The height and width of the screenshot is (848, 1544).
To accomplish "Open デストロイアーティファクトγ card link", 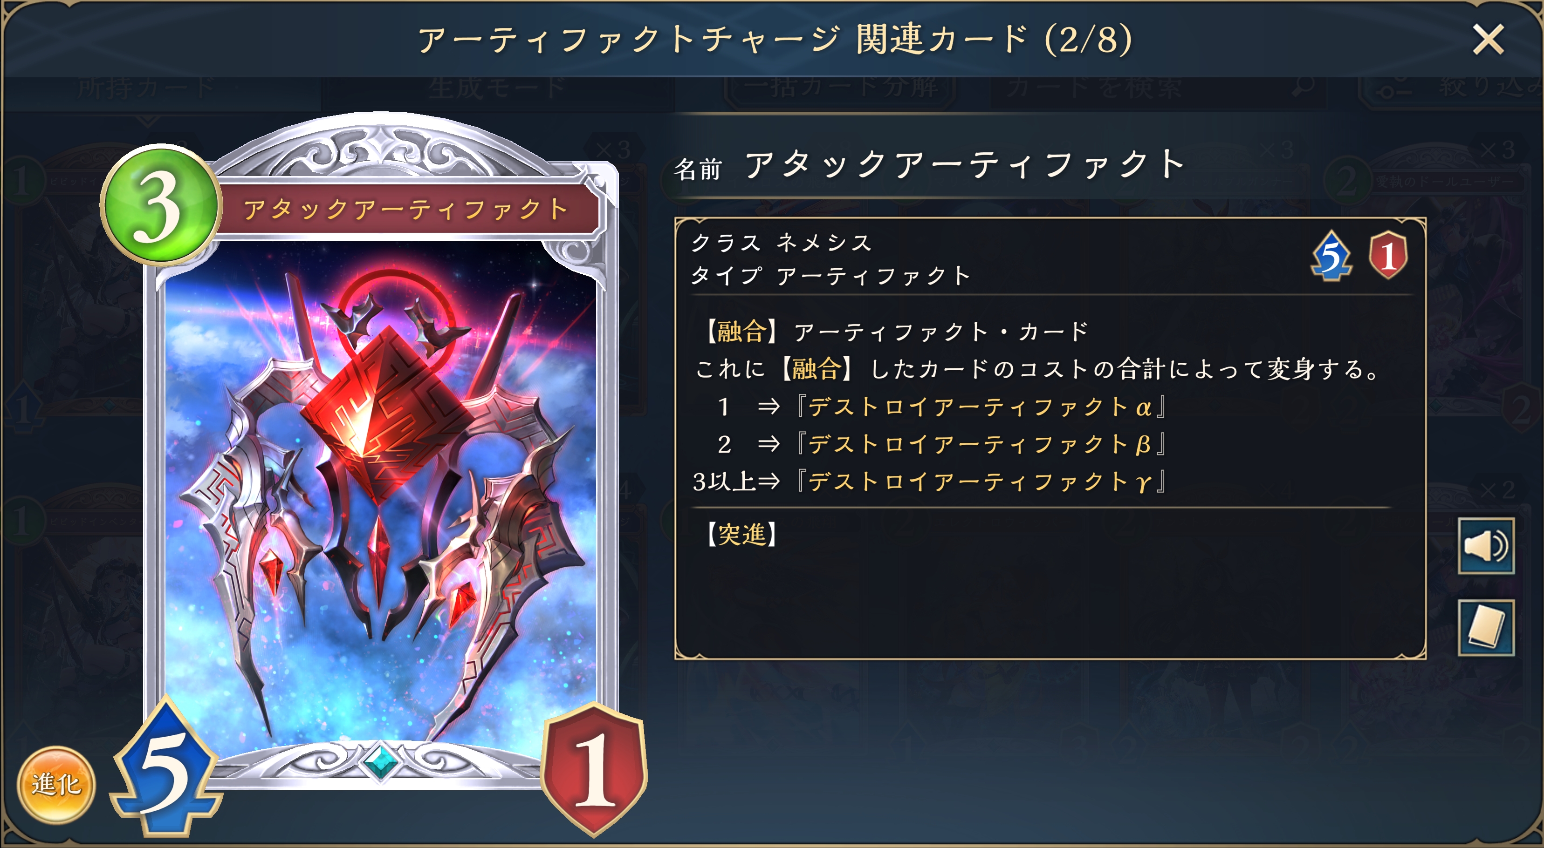I will coord(979,482).
